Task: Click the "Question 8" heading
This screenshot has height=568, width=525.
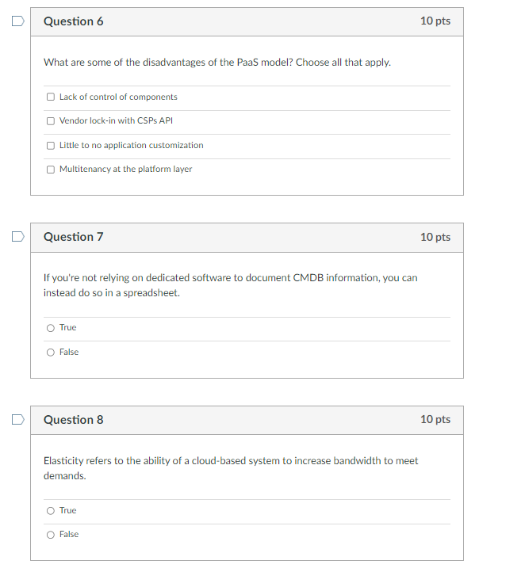Action: 73,420
